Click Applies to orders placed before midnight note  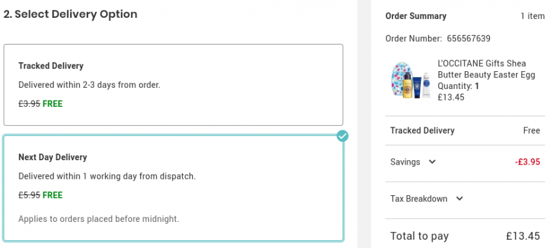tap(99, 219)
